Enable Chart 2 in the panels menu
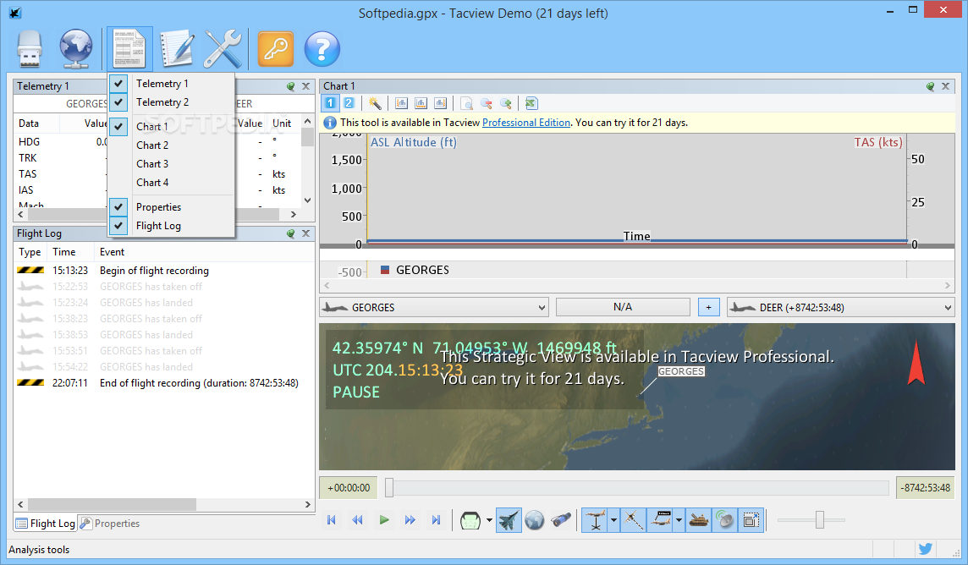The height and width of the screenshot is (565, 968). coord(171,145)
